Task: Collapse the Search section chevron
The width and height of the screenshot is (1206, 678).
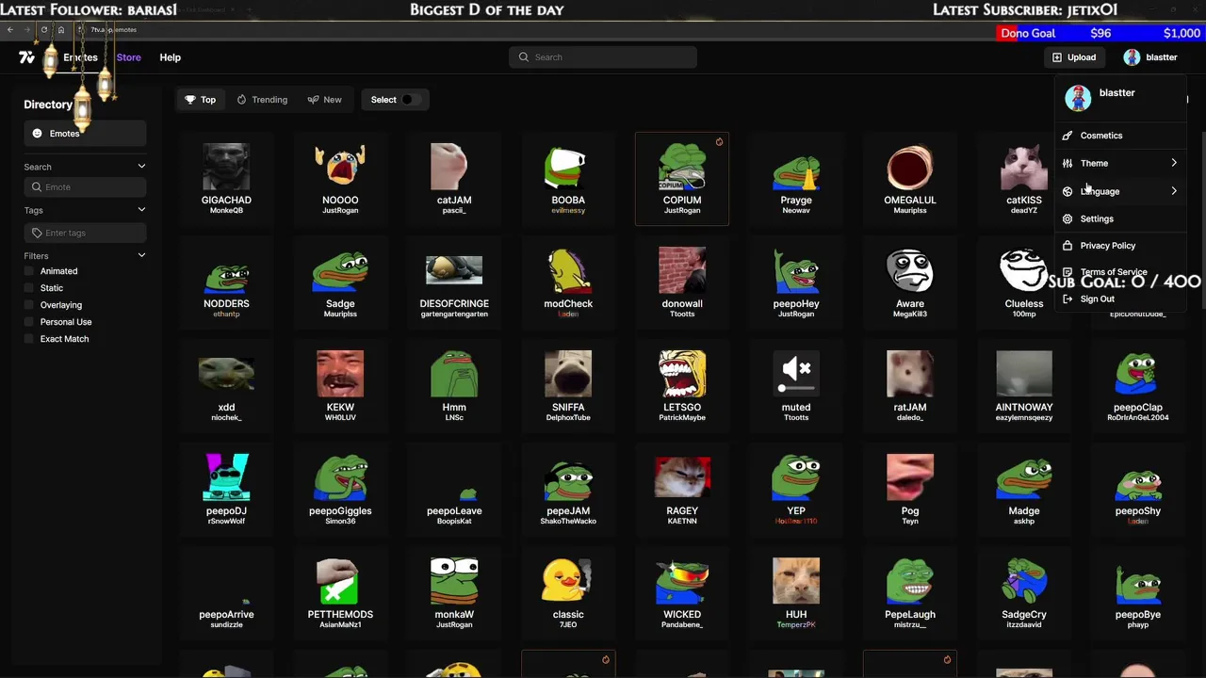Action: tap(141, 167)
